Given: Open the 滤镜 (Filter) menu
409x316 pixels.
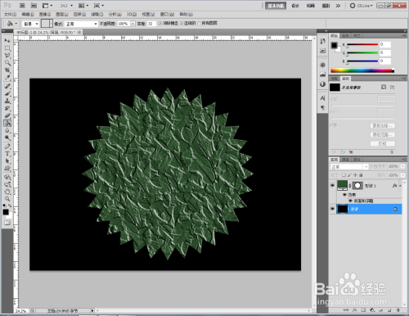Looking at the screenshot, I should click(97, 14).
